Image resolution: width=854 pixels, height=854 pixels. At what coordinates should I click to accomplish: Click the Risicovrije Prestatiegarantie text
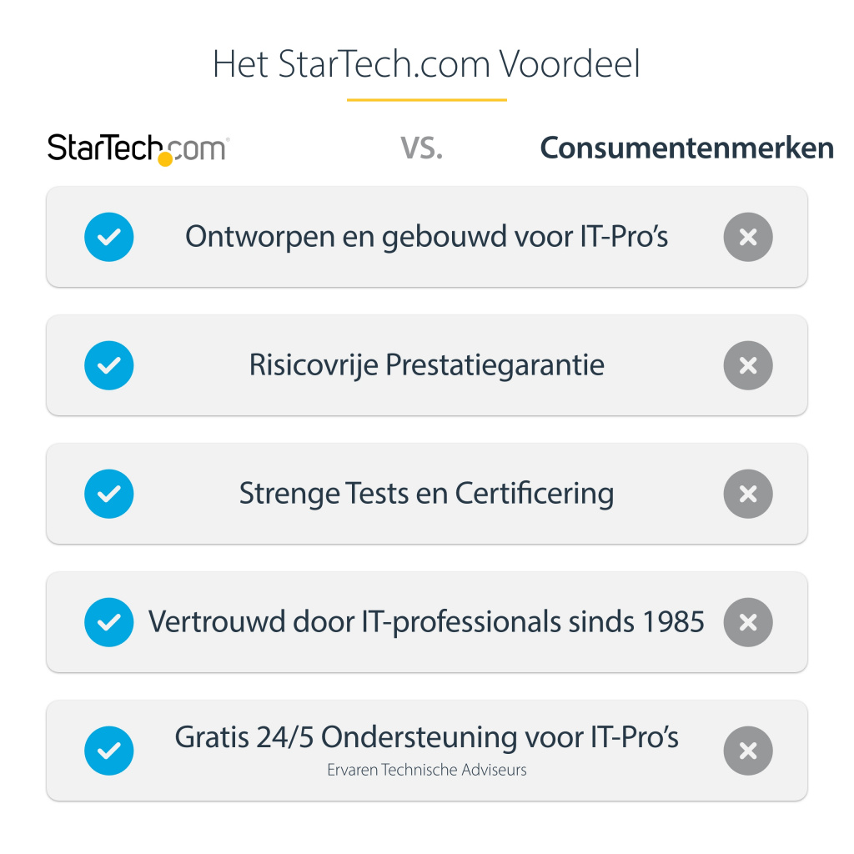426,365
